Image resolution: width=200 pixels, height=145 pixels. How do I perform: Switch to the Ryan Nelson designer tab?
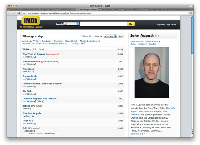pyautogui.click(x=31, y=9)
